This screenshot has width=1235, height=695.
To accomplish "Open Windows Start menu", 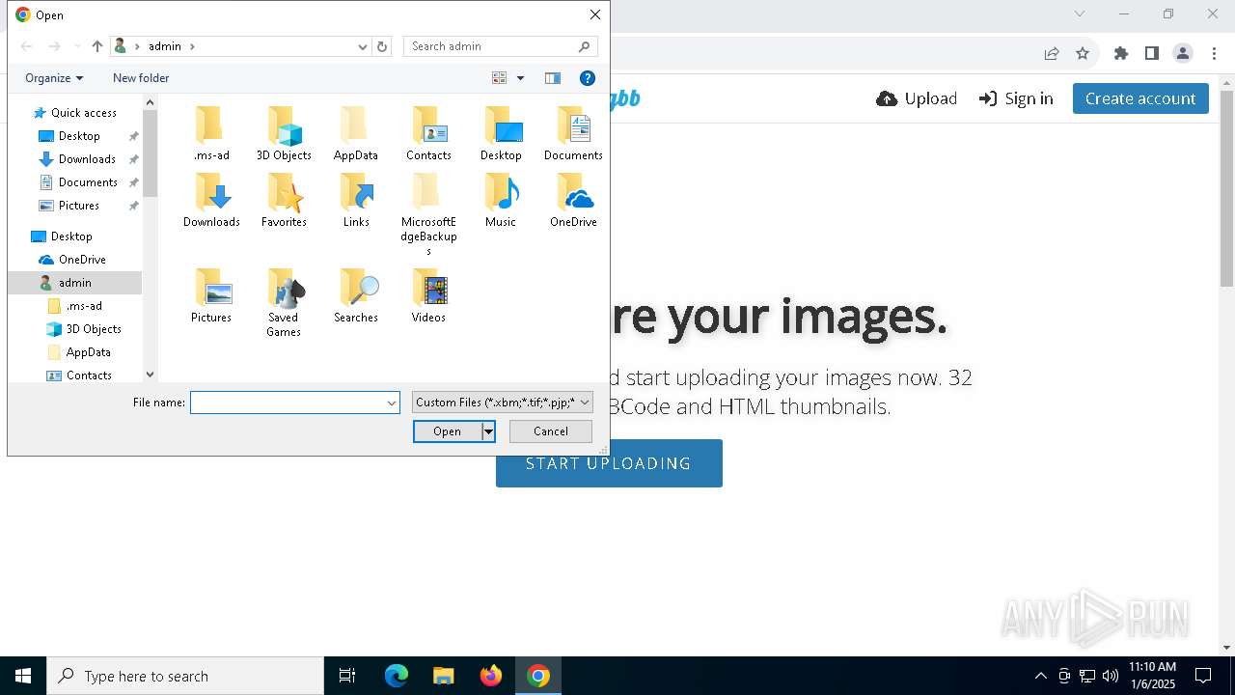I will coord(23,676).
